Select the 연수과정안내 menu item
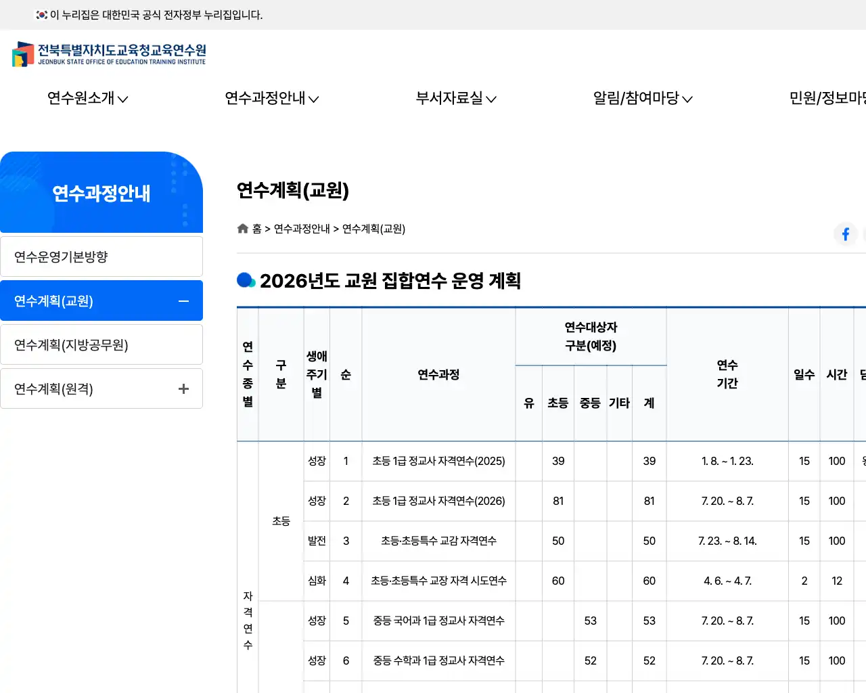 (x=272, y=98)
